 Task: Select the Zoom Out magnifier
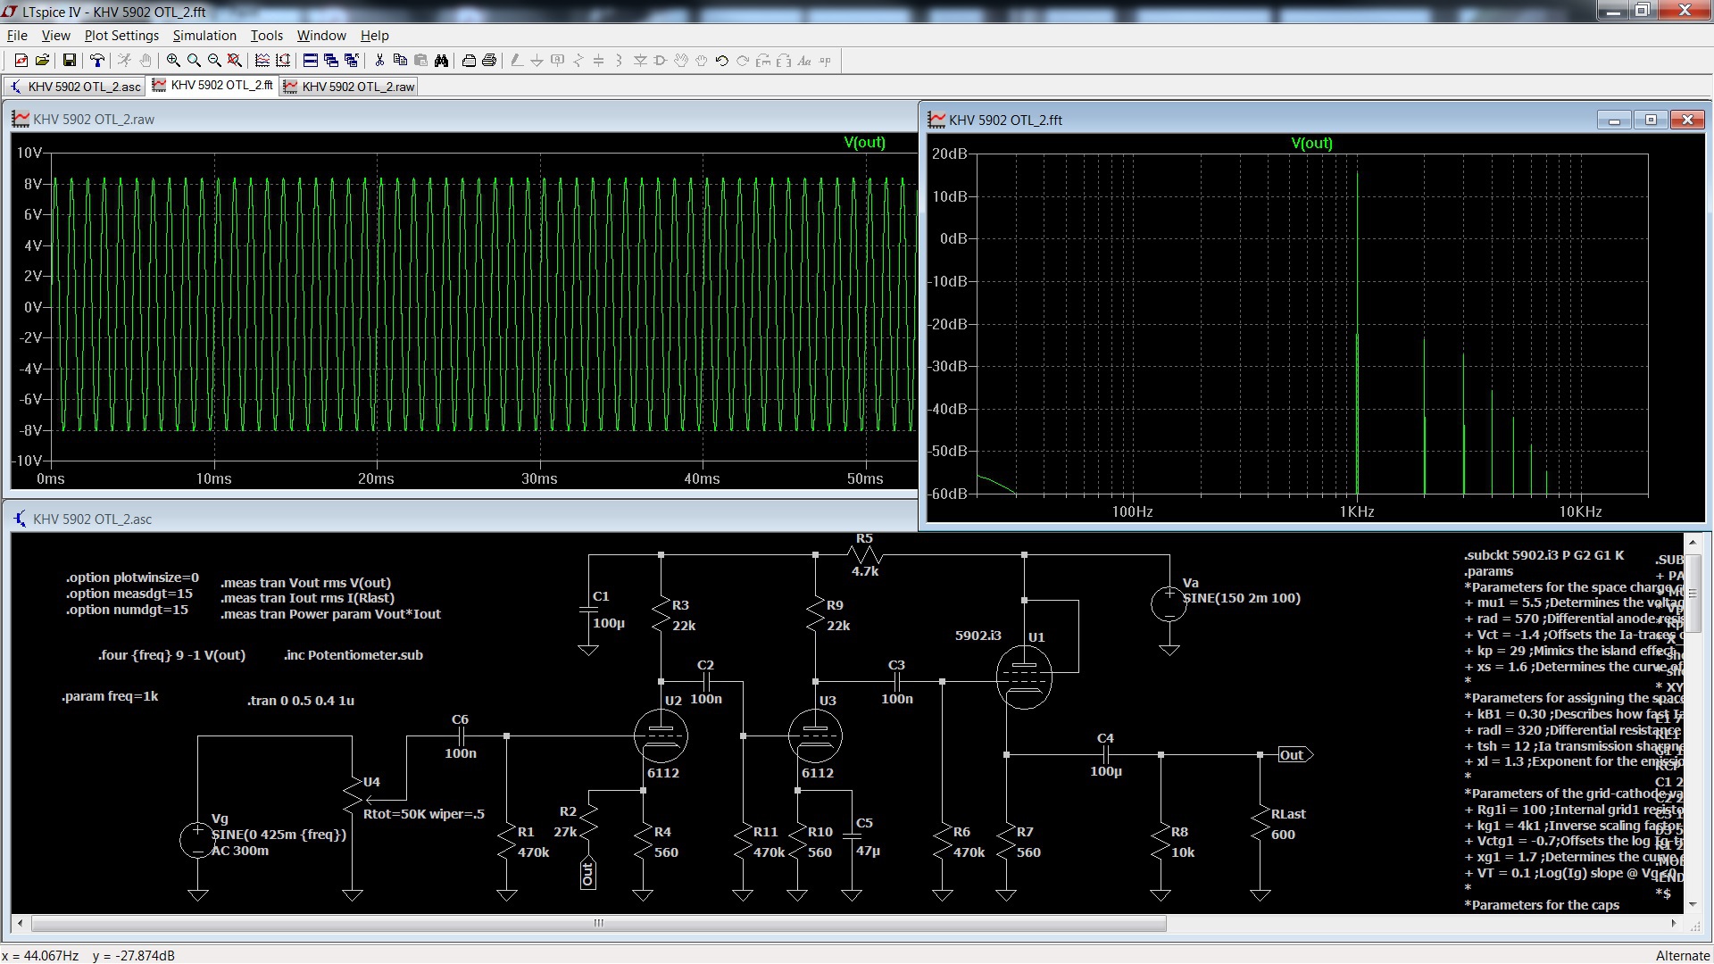pyautogui.click(x=214, y=61)
